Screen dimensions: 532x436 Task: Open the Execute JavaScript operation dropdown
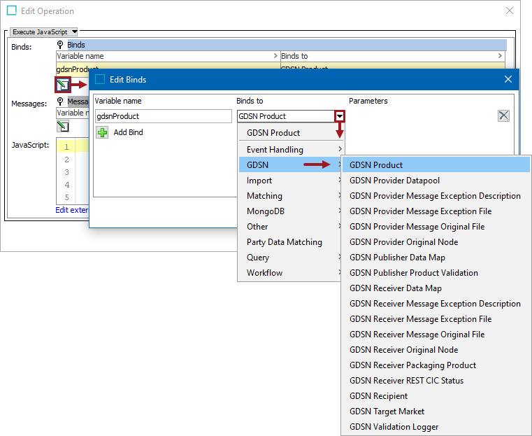click(x=44, y=32)
